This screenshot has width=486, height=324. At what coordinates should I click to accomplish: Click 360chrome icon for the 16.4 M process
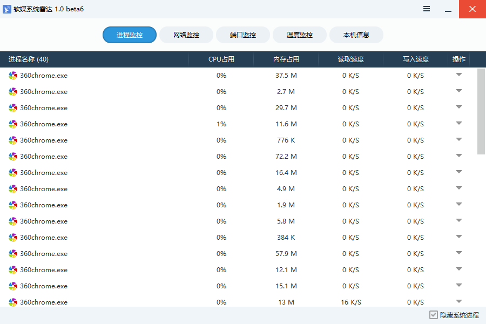[13, 172]
